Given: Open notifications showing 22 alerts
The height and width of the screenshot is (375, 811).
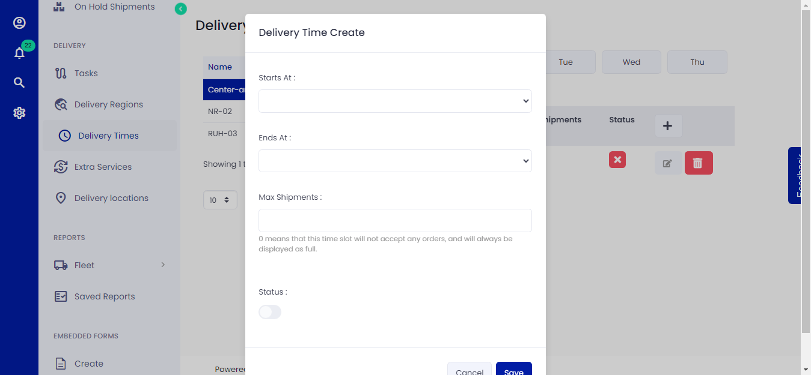Looking at the screenshot, I should pos(19,52).
